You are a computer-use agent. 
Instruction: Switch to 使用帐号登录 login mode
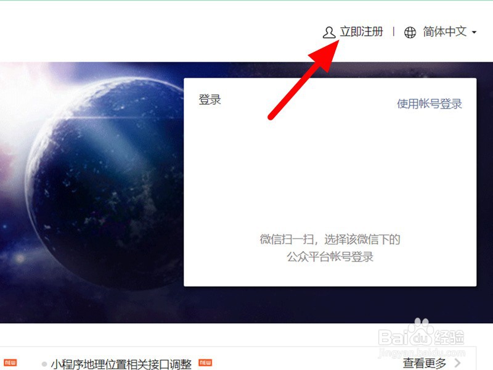click(x=428, y=105)
